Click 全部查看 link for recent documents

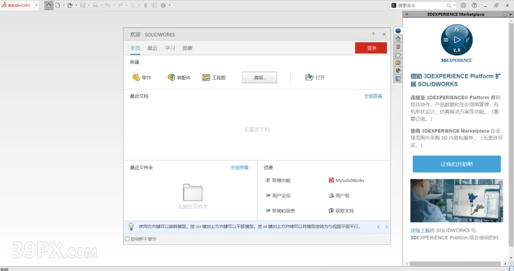[373, 96]
